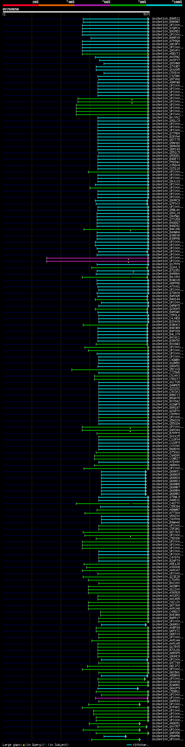Image resolution: width=185 pixels, height=747 pixels.
Task: Select the UniRef100_C4Y974 label
Action: tap(166, 558)
